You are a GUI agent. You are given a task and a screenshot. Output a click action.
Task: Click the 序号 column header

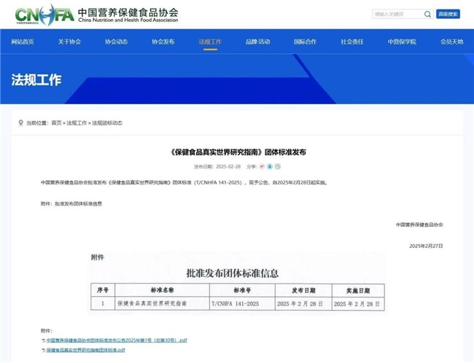tap(103, 290)
